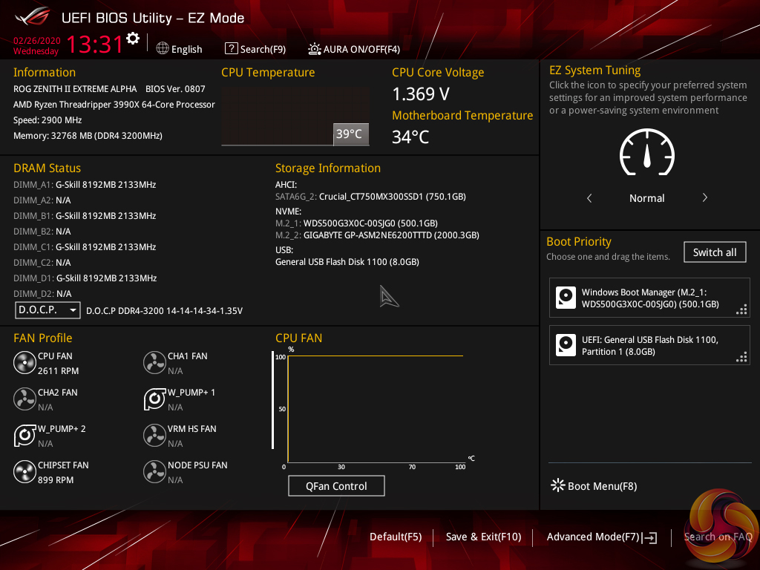The image size is (760, 570).
Task: Click the QFan Control button
Action: point(336,485)
